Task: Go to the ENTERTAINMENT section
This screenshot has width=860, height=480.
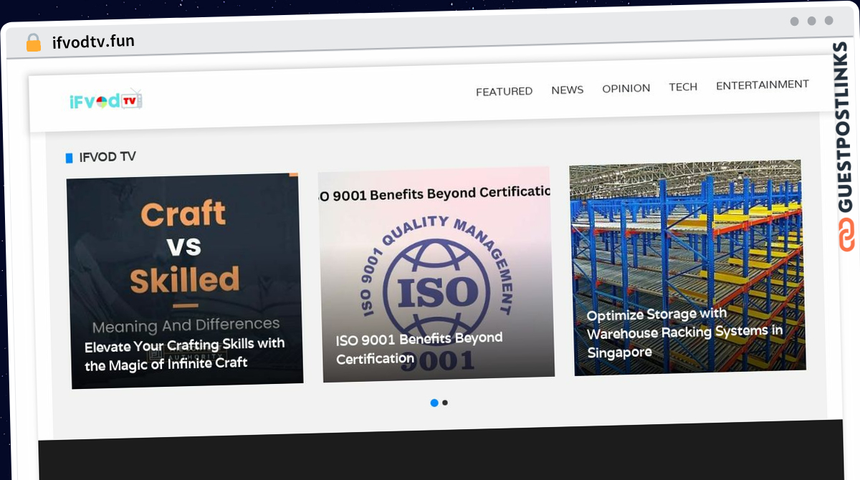Action: [x=763, y=85]
